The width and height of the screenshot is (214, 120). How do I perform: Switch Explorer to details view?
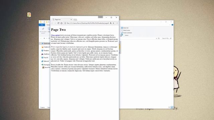tap(170, 107)
